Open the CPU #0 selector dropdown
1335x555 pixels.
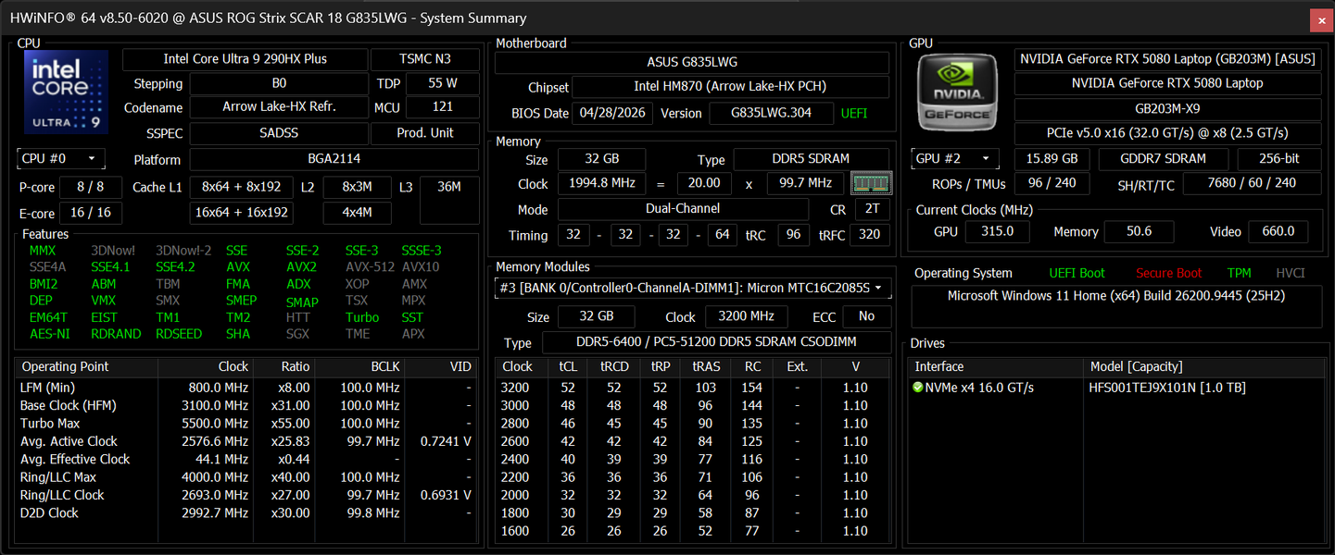(x=61, y=158)
